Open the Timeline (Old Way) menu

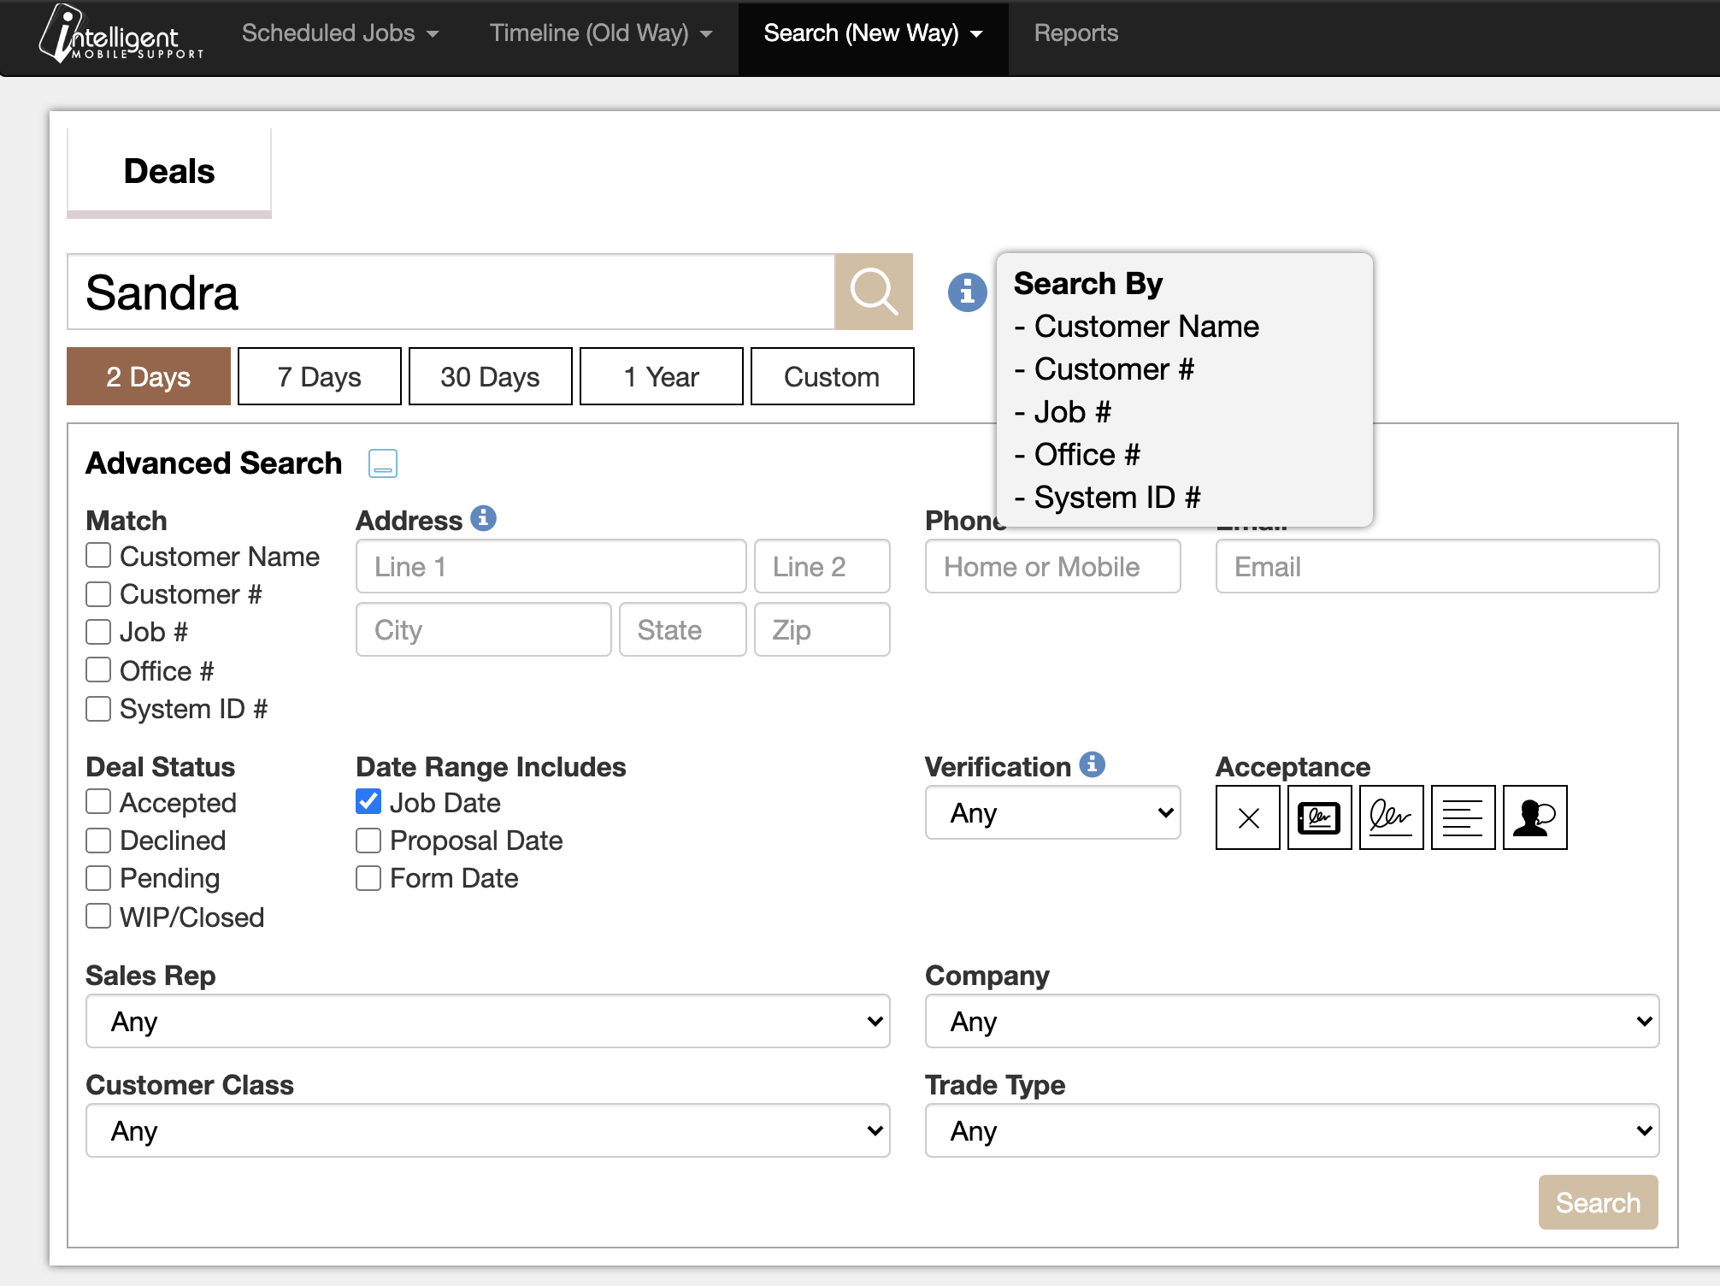click(x=601, y=33)
